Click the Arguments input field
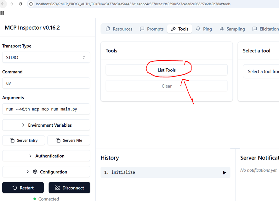The width and height of the screenshot is (279, 201). 46,109
